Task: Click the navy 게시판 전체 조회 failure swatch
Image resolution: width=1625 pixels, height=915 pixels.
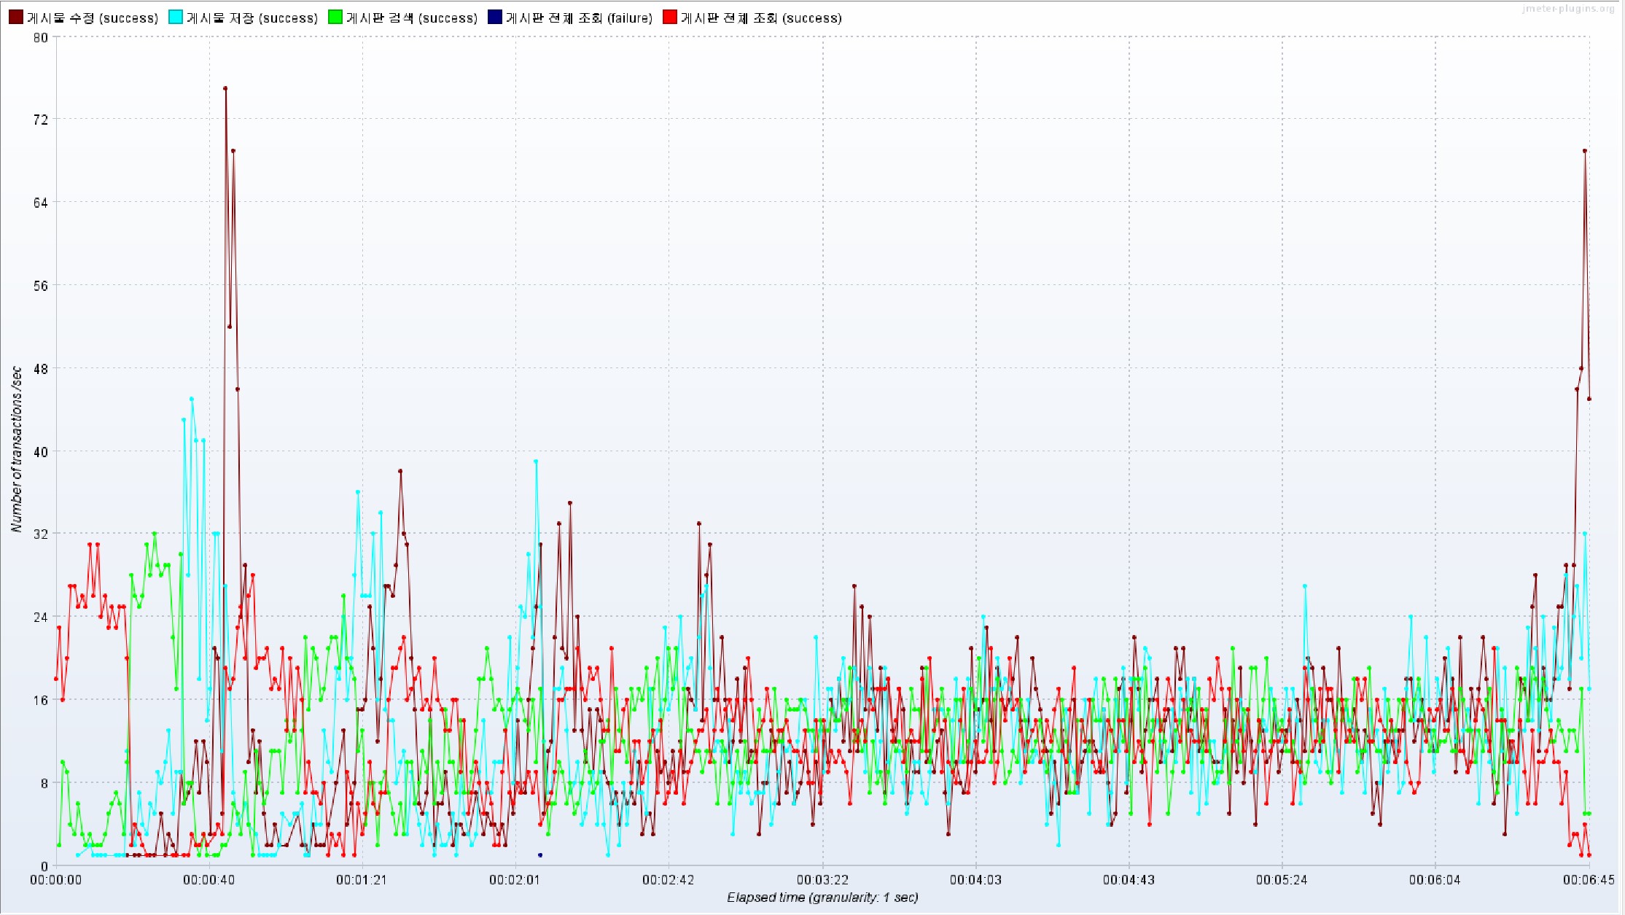Action: [495, 17]
